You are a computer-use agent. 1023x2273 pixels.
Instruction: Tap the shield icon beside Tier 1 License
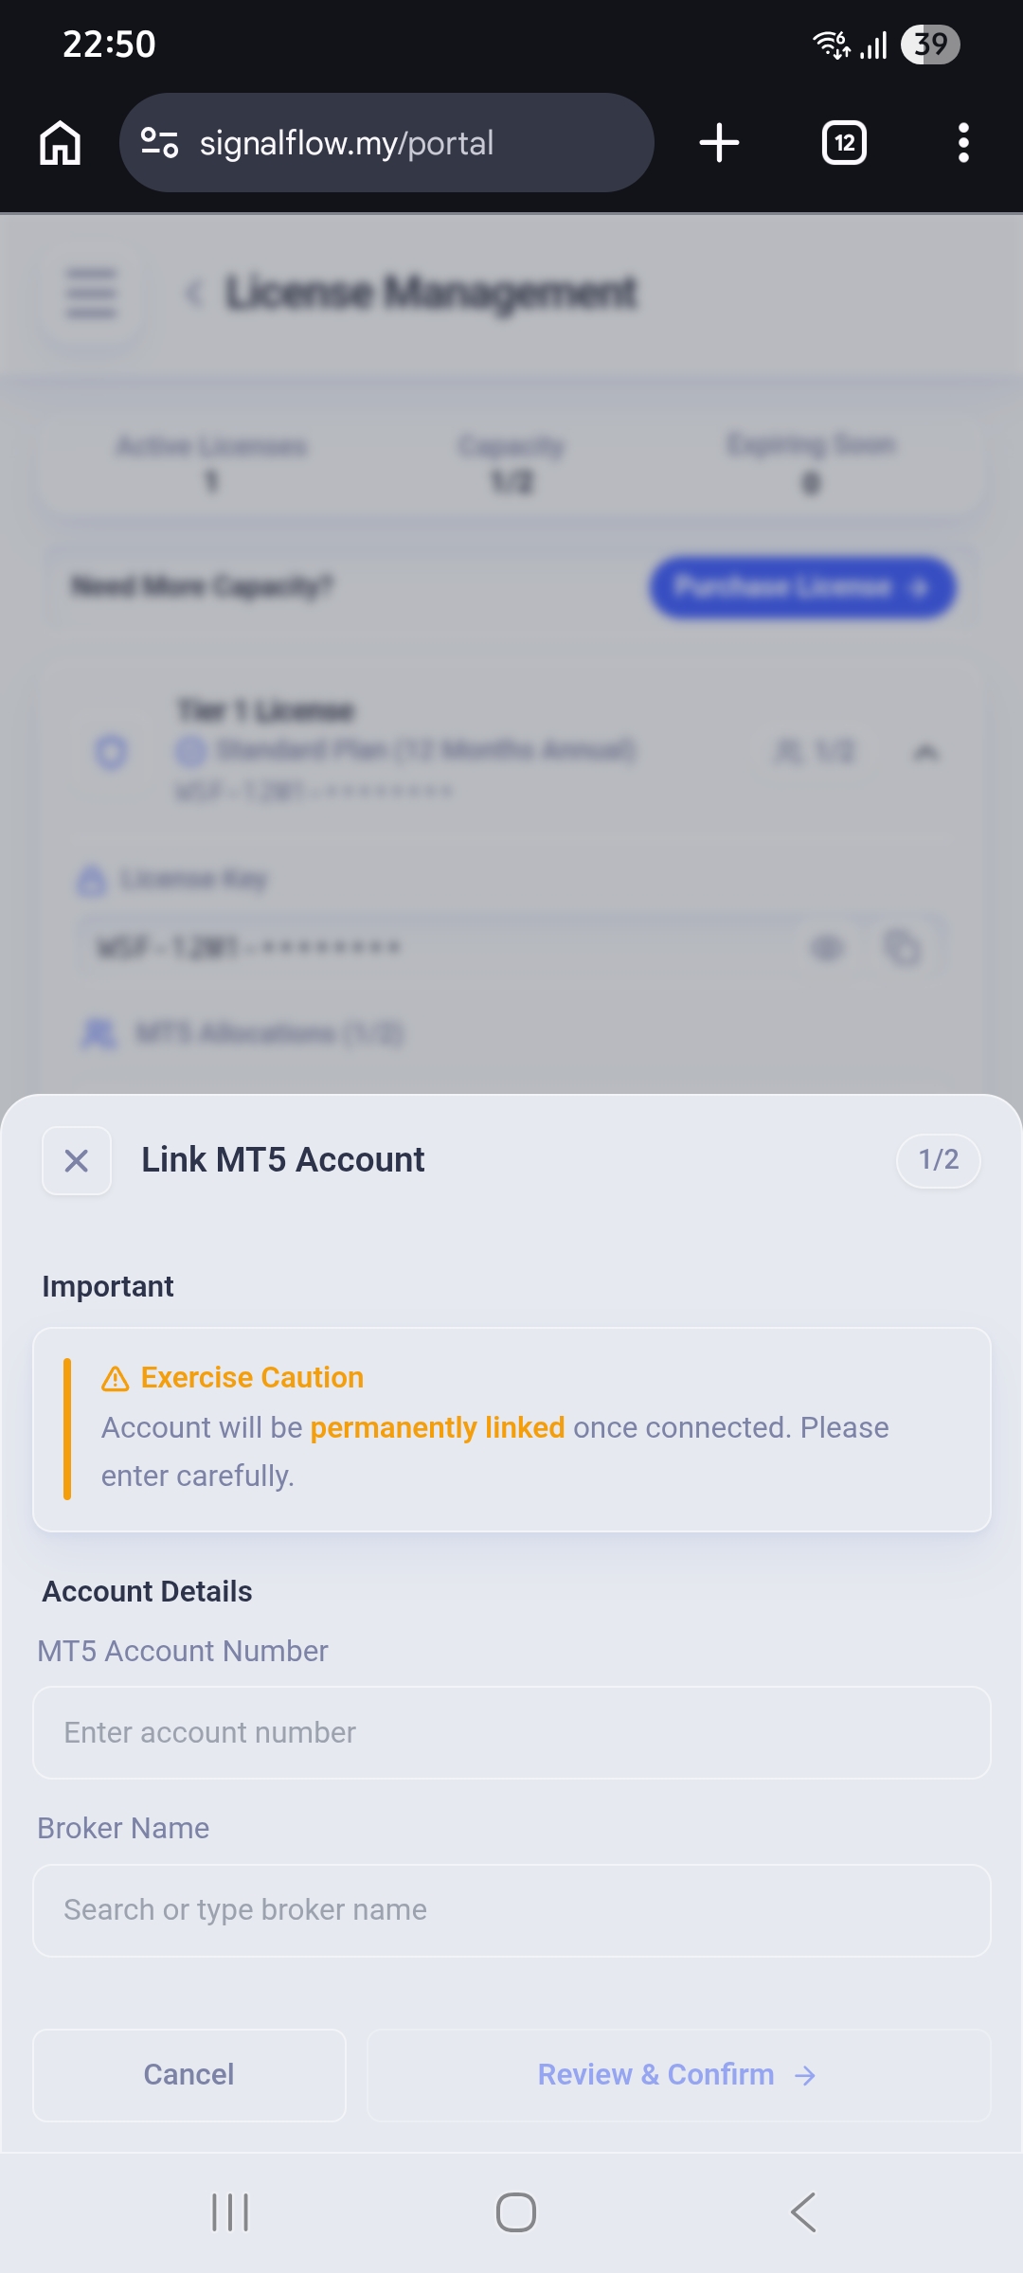(110, 753)
